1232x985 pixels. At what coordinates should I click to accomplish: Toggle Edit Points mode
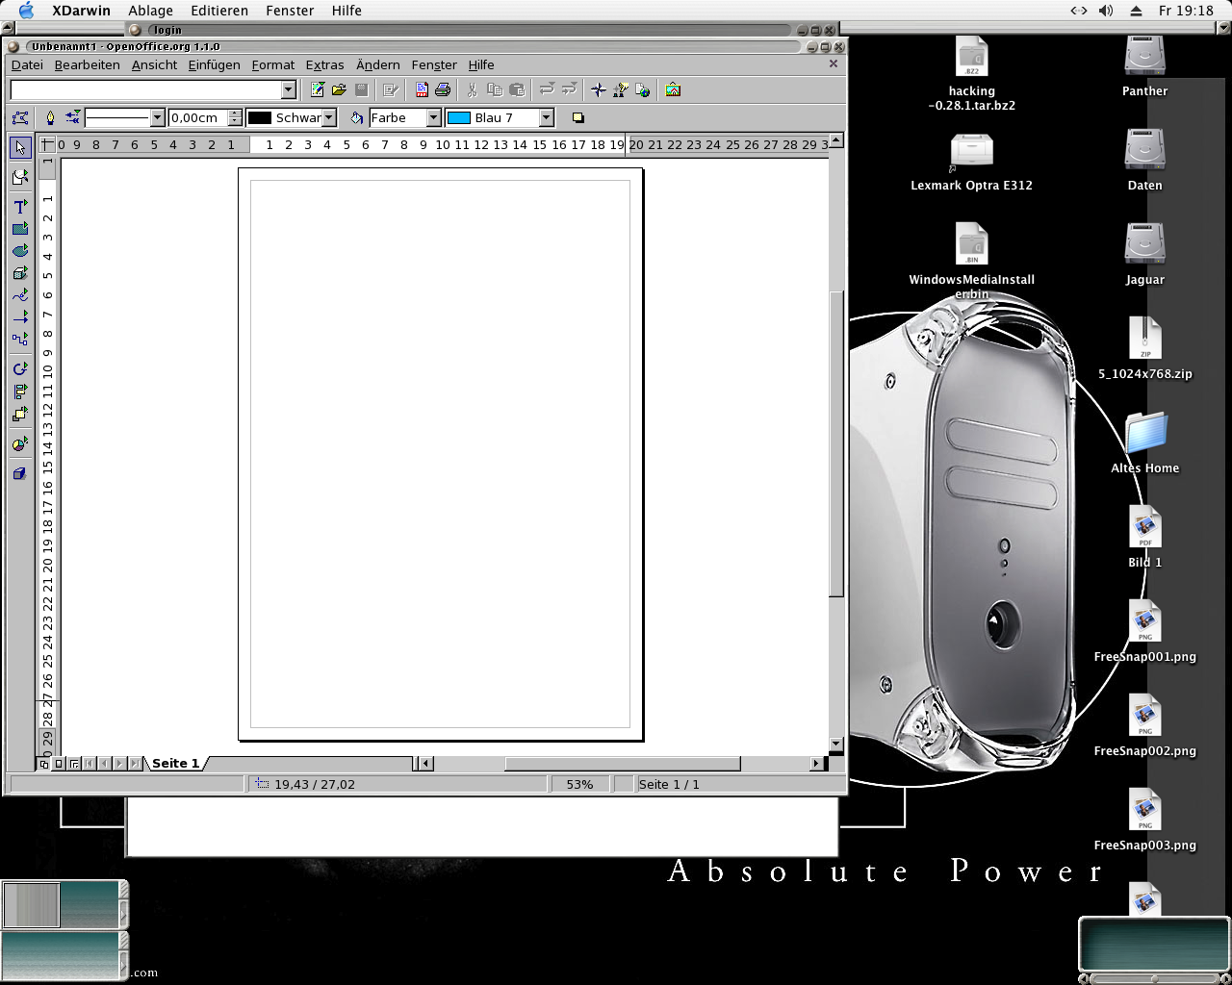click(x=20, y=118)
